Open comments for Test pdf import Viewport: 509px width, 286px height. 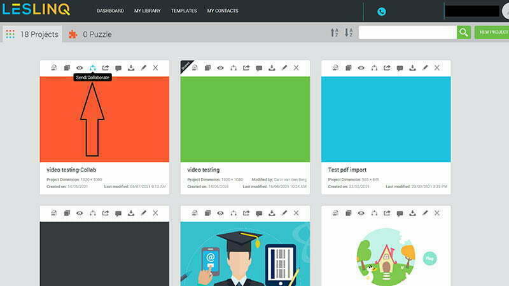(x=400, y=68)
